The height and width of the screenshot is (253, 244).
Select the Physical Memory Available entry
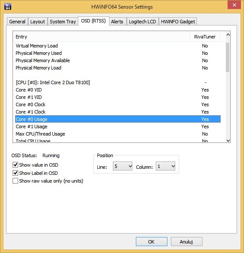tap(118, 60)
